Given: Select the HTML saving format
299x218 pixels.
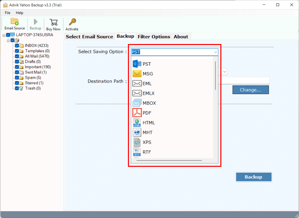Looking at the screenshot, I should pos(149,122).
